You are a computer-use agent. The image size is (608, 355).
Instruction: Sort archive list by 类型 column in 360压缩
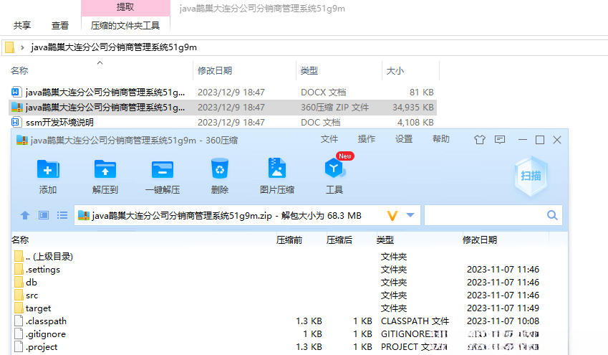385,240
